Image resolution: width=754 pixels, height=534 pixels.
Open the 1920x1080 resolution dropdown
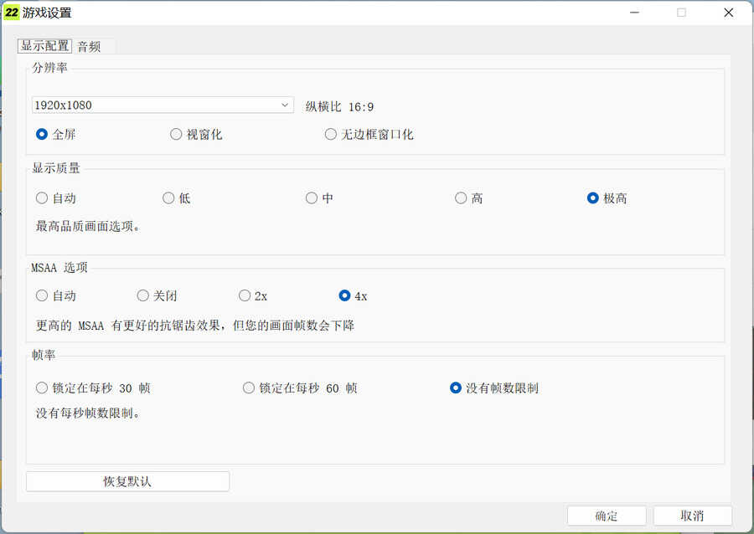coord(163,105)
